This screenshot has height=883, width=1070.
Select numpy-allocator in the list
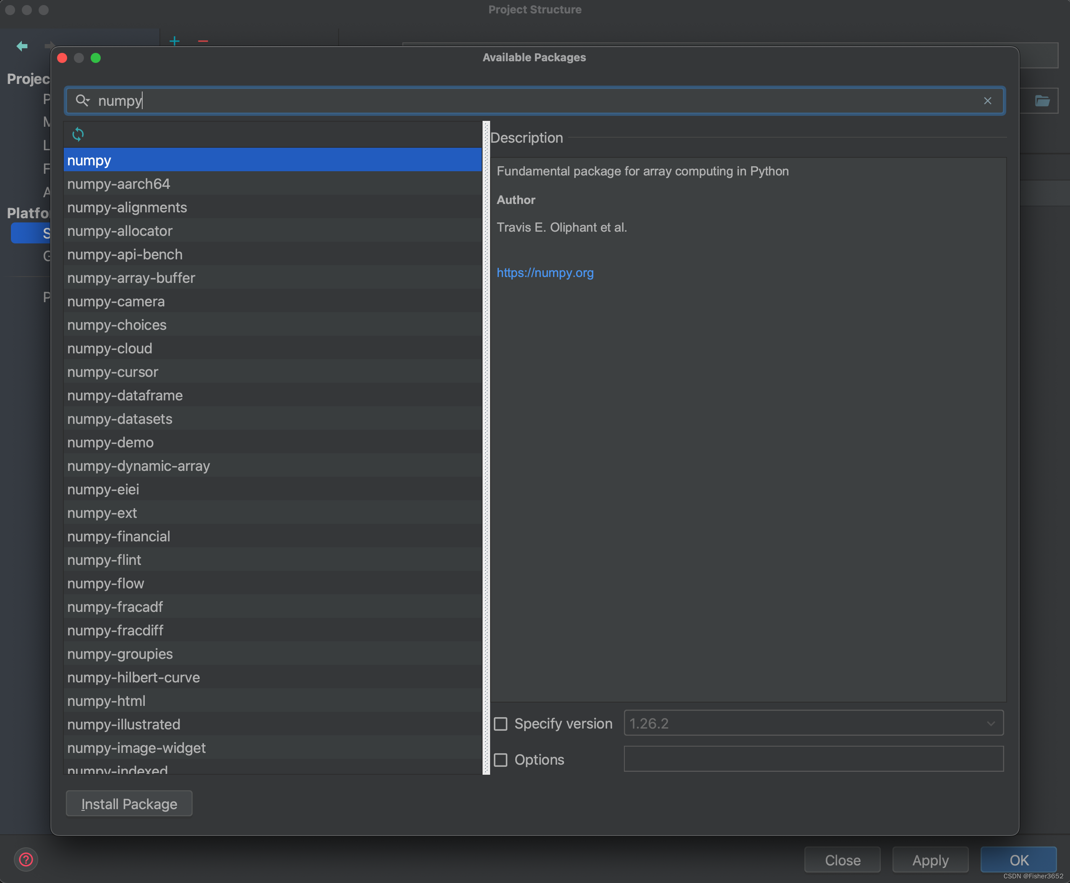tap(273, 231)
